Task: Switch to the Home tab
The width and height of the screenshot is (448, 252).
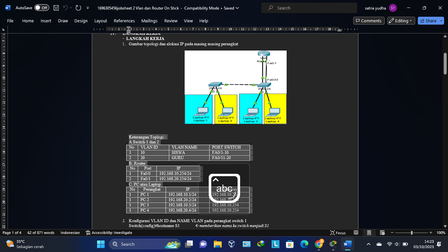Action: [x=28, y=21]
